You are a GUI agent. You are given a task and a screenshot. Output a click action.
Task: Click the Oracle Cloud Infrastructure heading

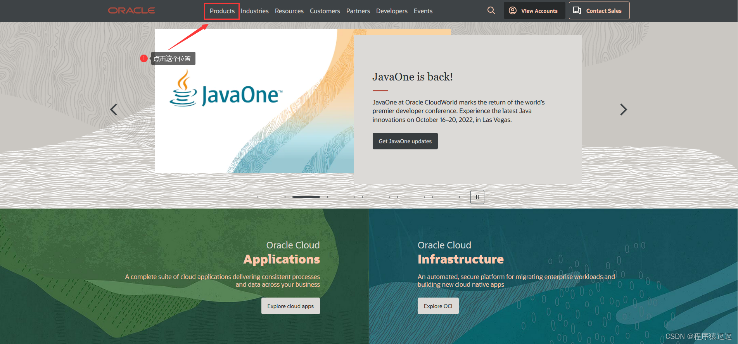[x=461, y=253]
